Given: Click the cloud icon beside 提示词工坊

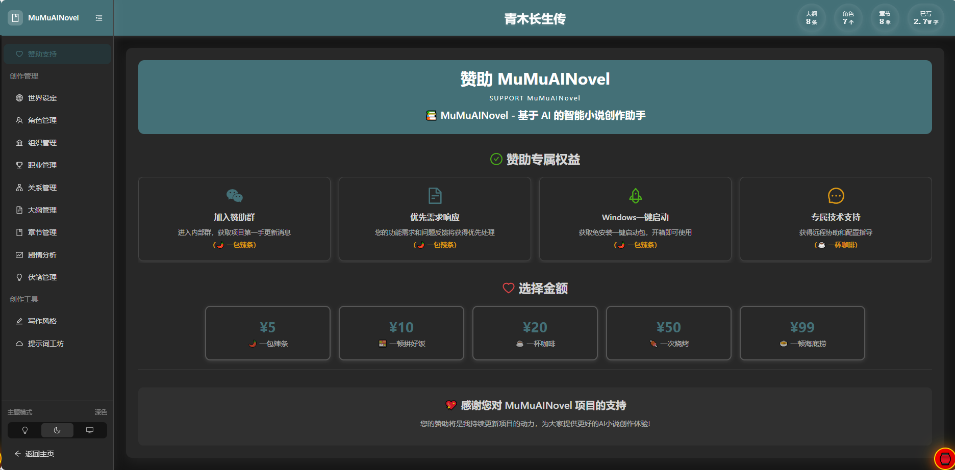Looking at the screenshot, I should point(19,344).
